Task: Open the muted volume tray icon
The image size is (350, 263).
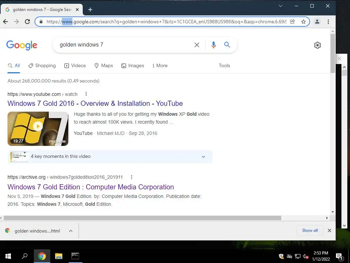Action: [x=306, y=256]
